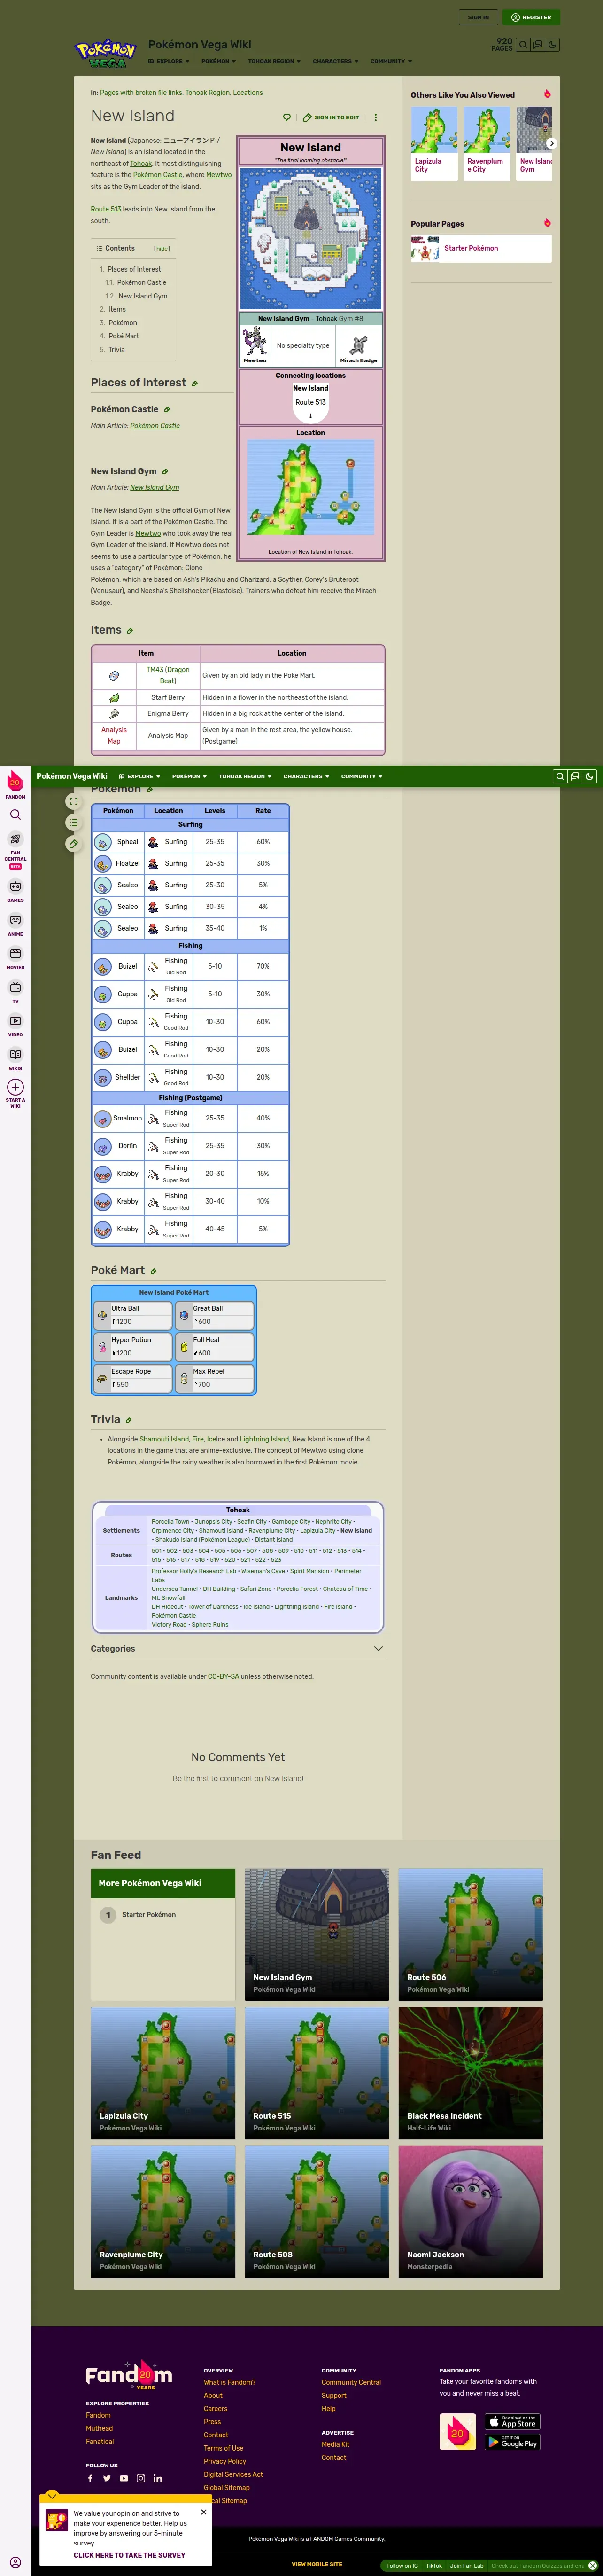The width and height of the screenshot is (603, 2576).
Task: Expand the Tohoak Region menu in sticky bar
Action: [245, 776]
